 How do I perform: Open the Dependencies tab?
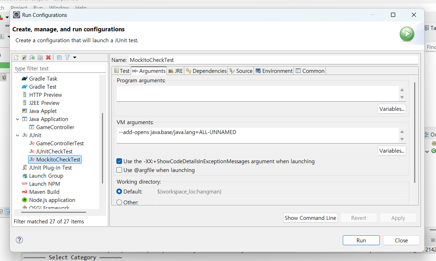pos(206,71)
